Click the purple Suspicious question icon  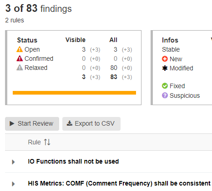tap(165, 95)
